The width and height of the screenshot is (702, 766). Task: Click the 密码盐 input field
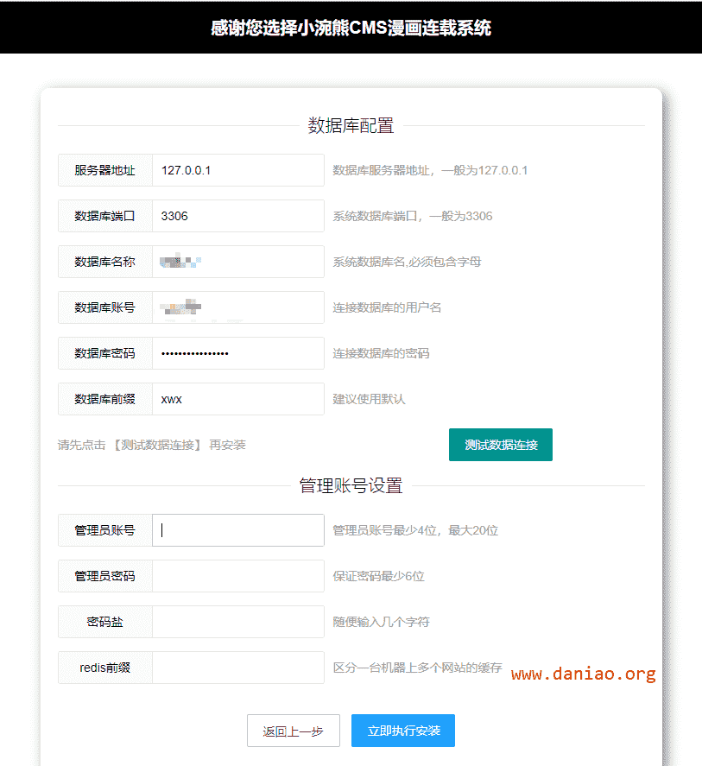tap(238, 622)
